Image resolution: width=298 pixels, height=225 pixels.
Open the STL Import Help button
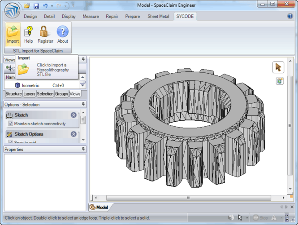[29, 35]
